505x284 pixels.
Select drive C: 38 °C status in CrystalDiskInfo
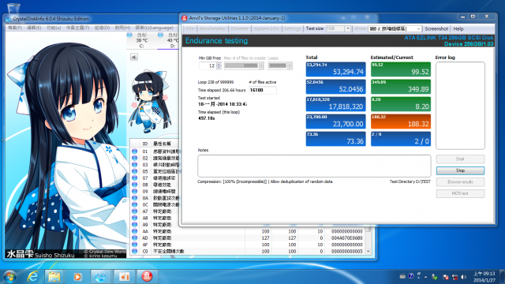pos(139,40)
